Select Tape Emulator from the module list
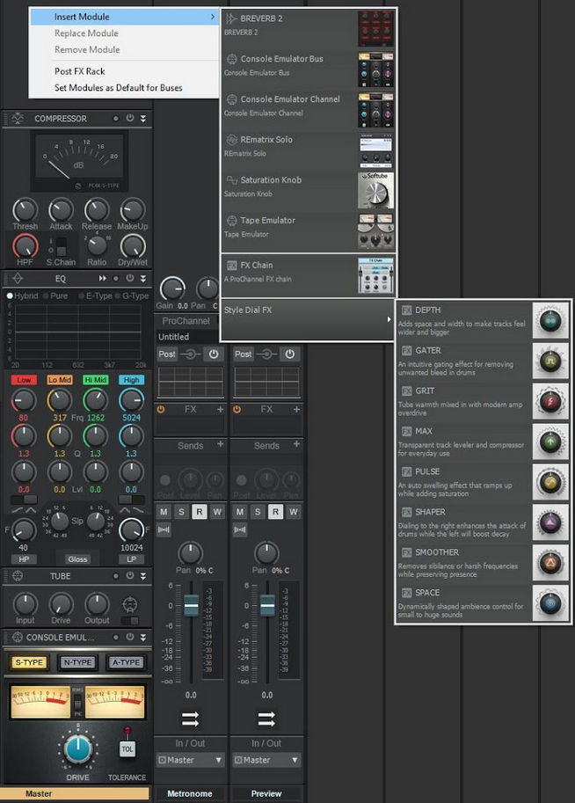Viewport: 575px width, 803px height. click(x=268, y=221)
